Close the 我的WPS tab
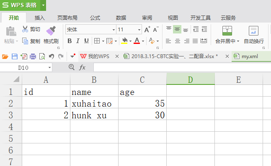The image size is (271, 166). [117, 56]
